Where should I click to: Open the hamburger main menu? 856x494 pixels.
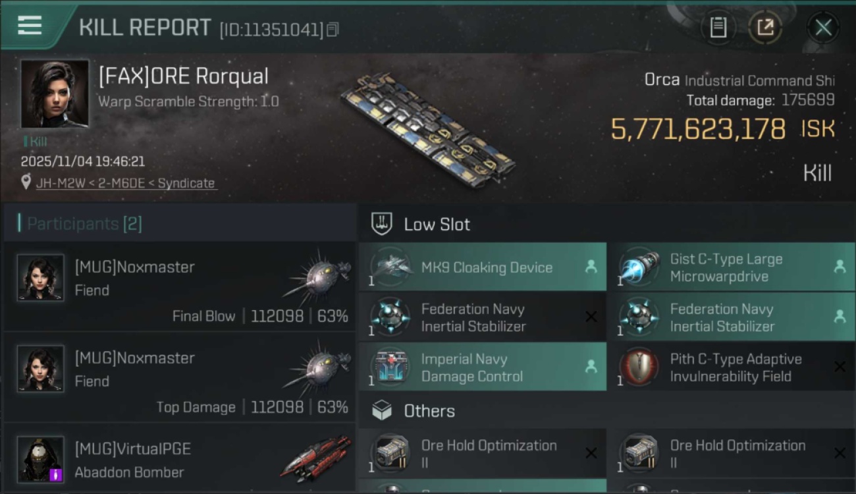[x=30, y=26]
